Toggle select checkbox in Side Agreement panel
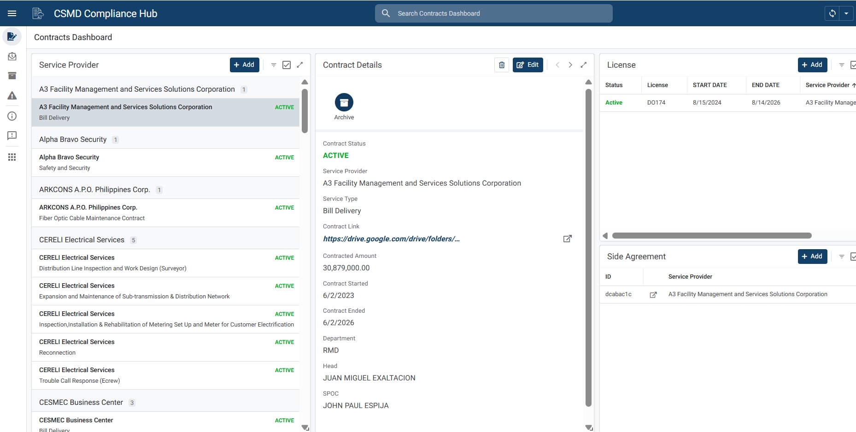The width and height of the screenshot is (856, 432). [853, 257]
